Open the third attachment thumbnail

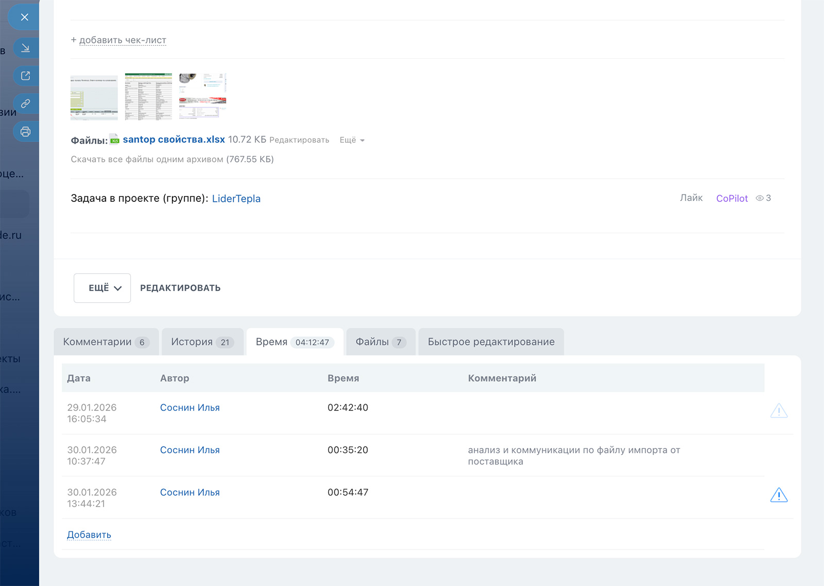point(203,97)
